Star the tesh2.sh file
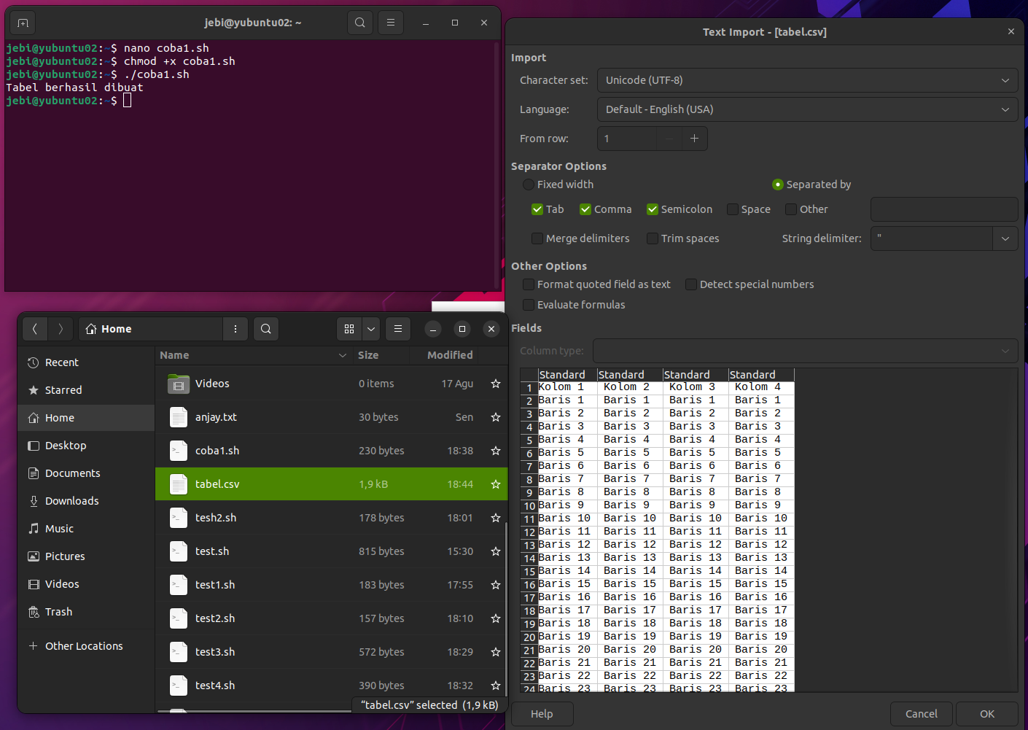The image size is (1028, 730). click(496, 518)
